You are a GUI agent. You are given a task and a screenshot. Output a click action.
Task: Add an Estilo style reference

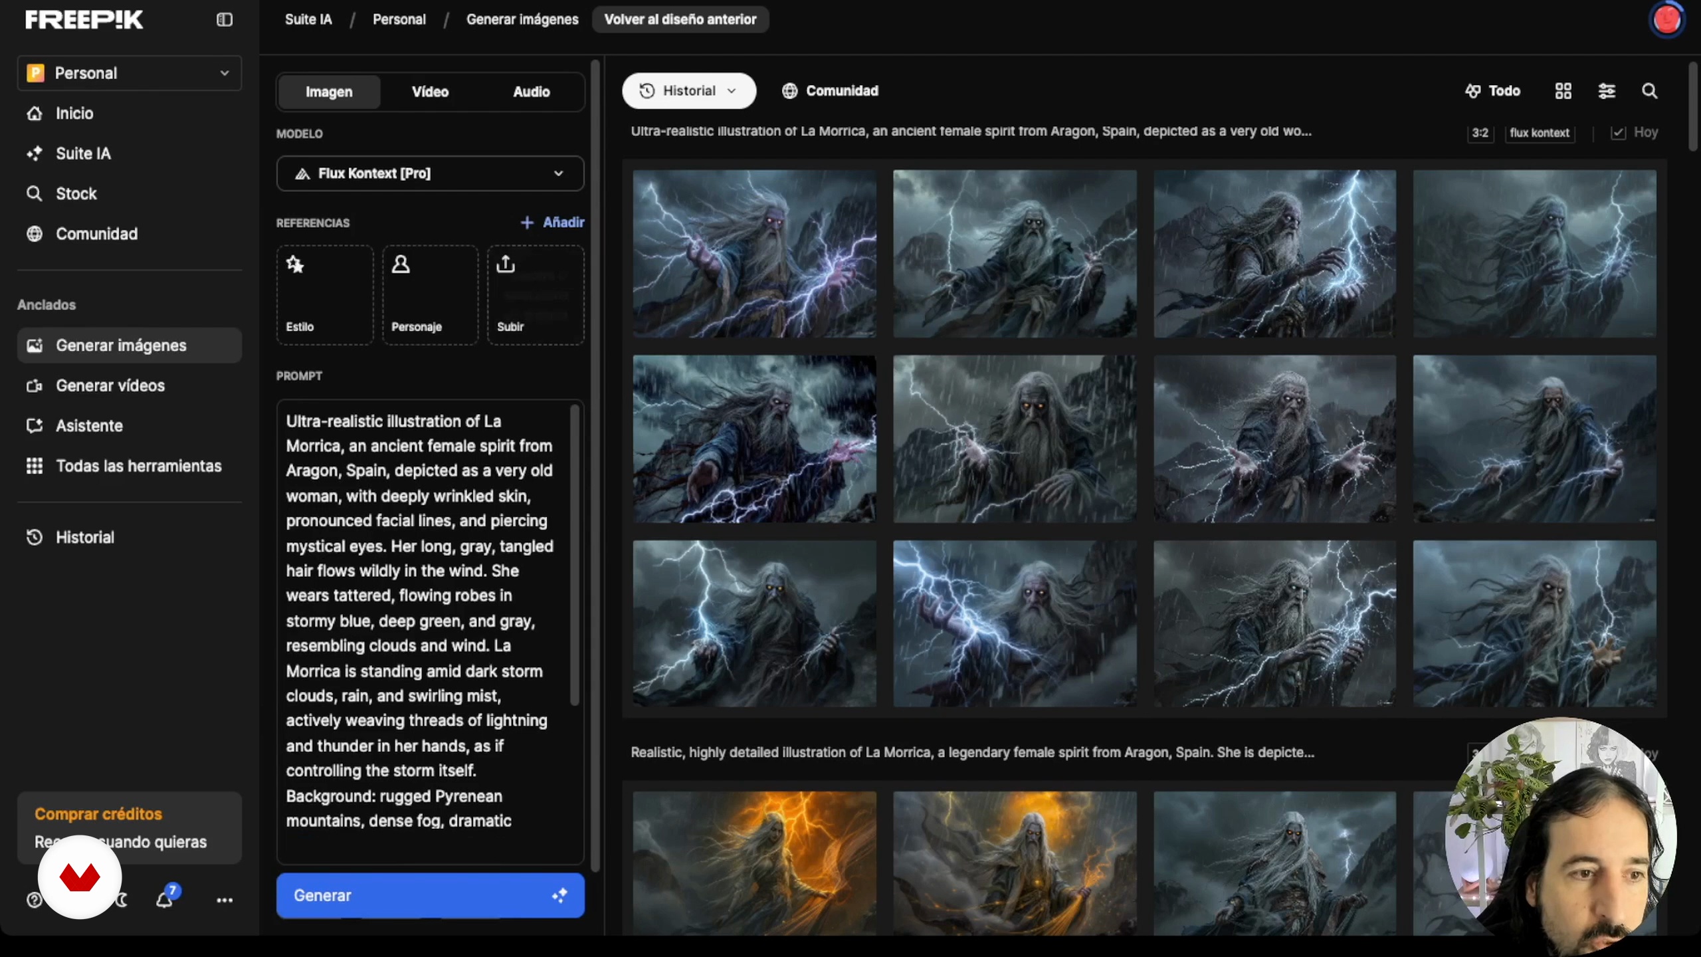(x=325, y=295)
